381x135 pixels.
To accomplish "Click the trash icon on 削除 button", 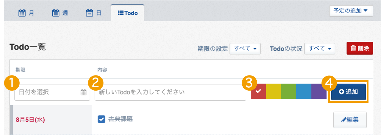I will pos(353,48).
